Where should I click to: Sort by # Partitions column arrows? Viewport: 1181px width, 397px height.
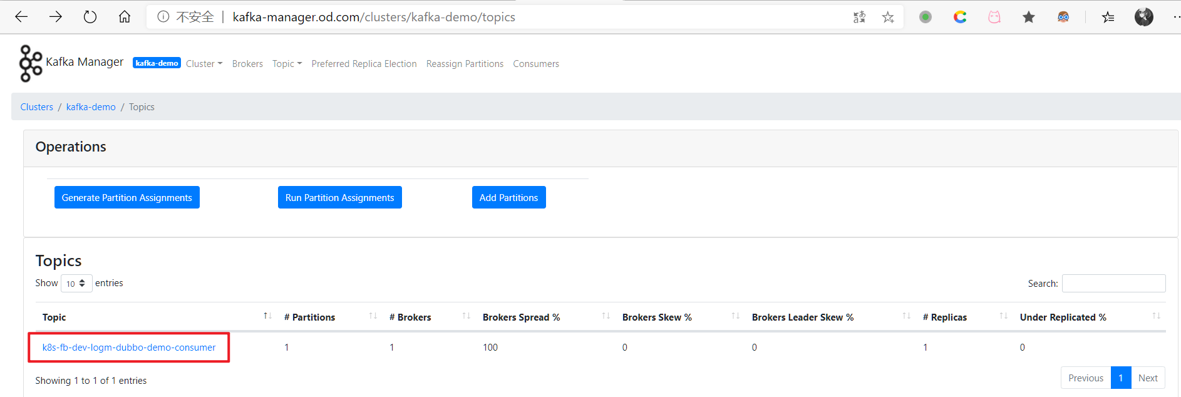click(x=373, y=316)
